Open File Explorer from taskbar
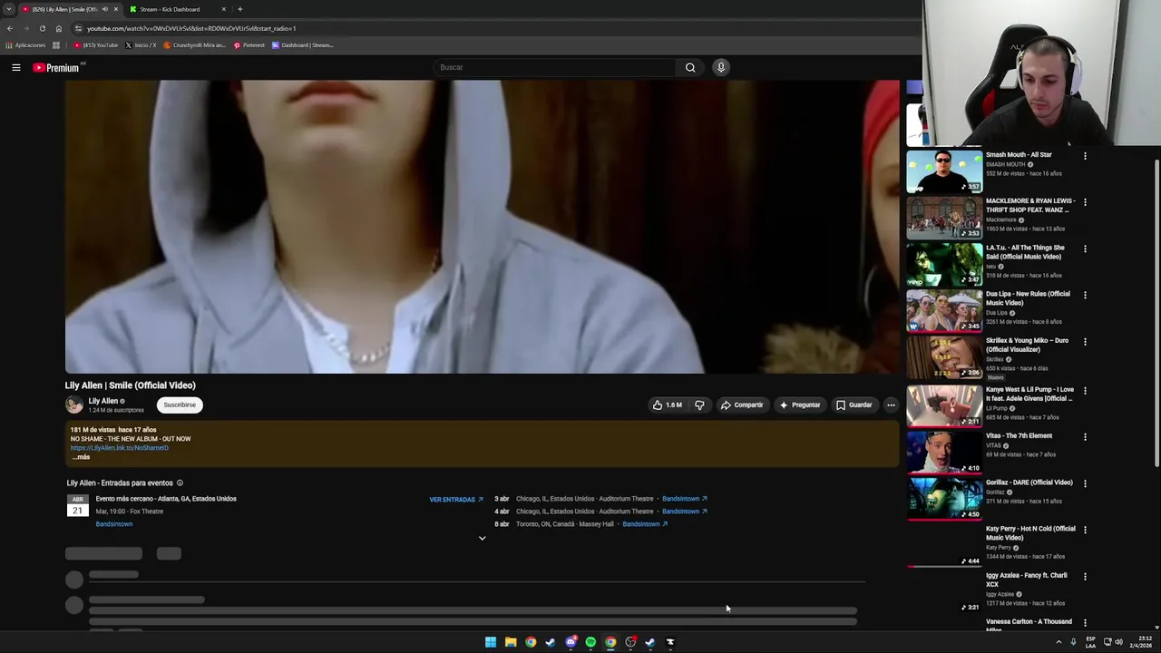 click(x=511, y=642)
